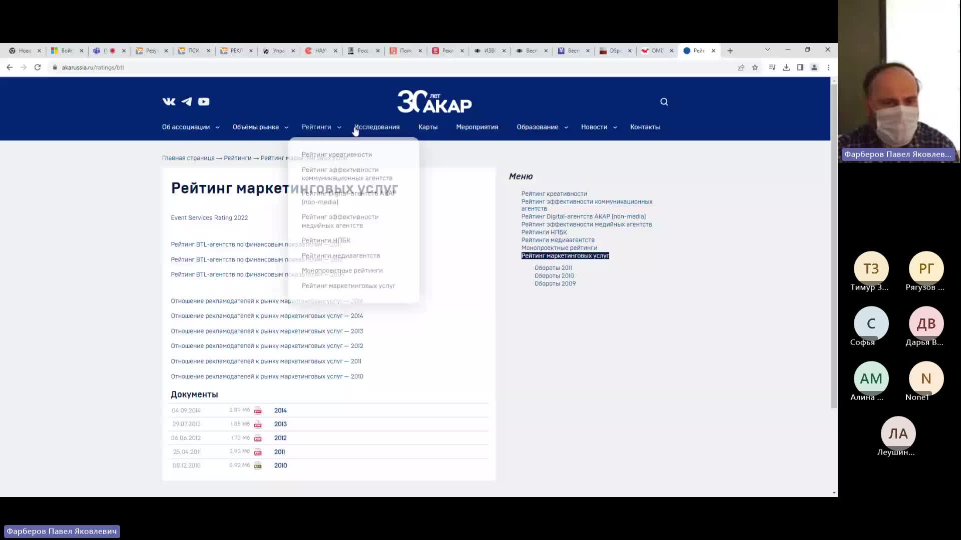
Task: Click the address bar URL
Action: pyautogui.click(x=93, y=67)
